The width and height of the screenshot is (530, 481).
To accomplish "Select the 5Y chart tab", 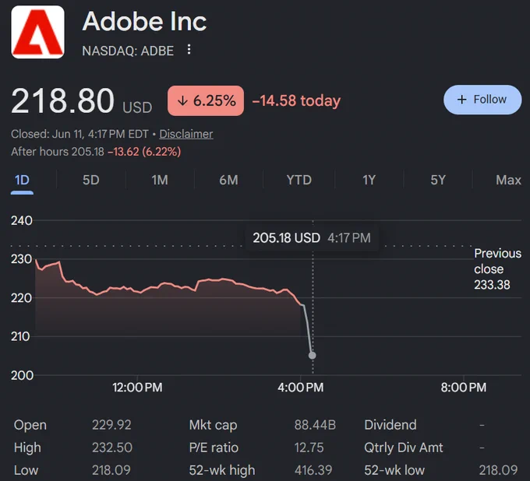I will (438, 181).
